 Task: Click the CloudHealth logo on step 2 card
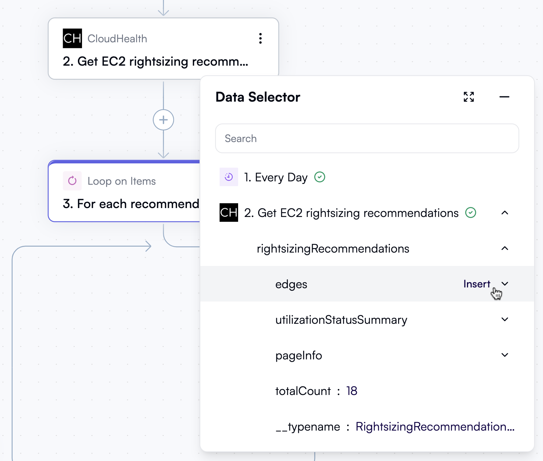click(x=72, y=39)
